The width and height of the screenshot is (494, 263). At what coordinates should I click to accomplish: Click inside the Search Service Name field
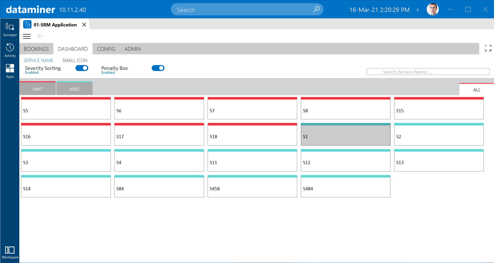point(428,71)
